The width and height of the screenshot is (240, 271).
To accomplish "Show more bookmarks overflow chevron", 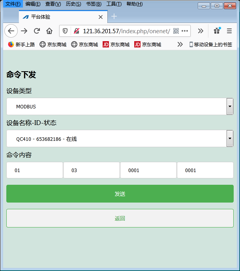I will pos(180,45).
